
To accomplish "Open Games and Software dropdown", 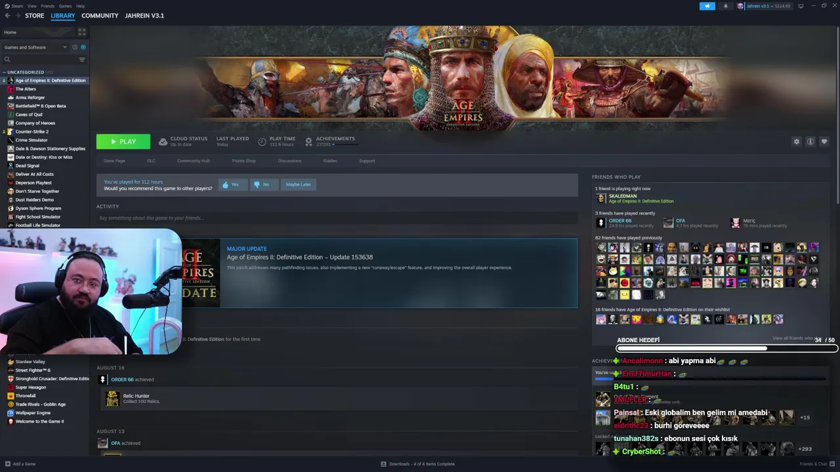I will click(35, 47).
